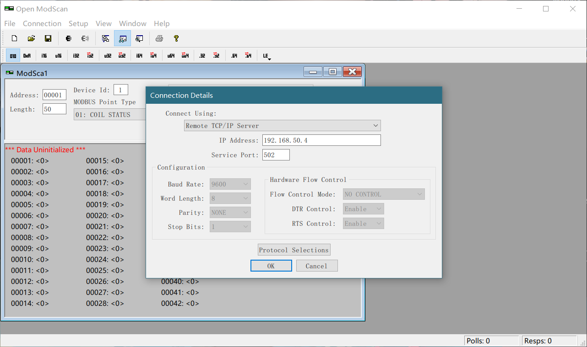587x347 pixels.
Task: Click the Connect plug toolbar icon
Action: point(68,38)
